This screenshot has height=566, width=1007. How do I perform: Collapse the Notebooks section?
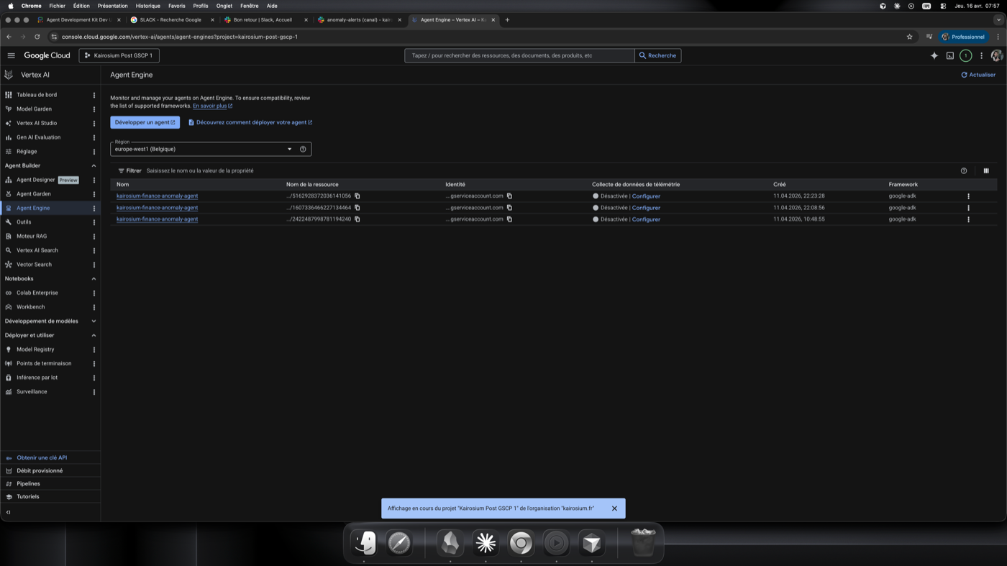pos(94,279)
